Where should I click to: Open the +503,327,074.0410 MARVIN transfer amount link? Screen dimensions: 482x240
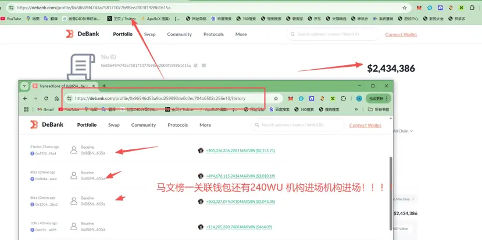point(240,202)
